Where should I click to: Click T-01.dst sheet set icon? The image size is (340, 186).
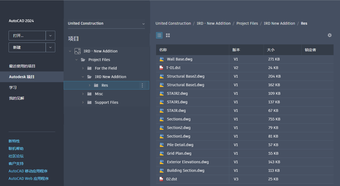pyautogui.click(x=161, y=68)
